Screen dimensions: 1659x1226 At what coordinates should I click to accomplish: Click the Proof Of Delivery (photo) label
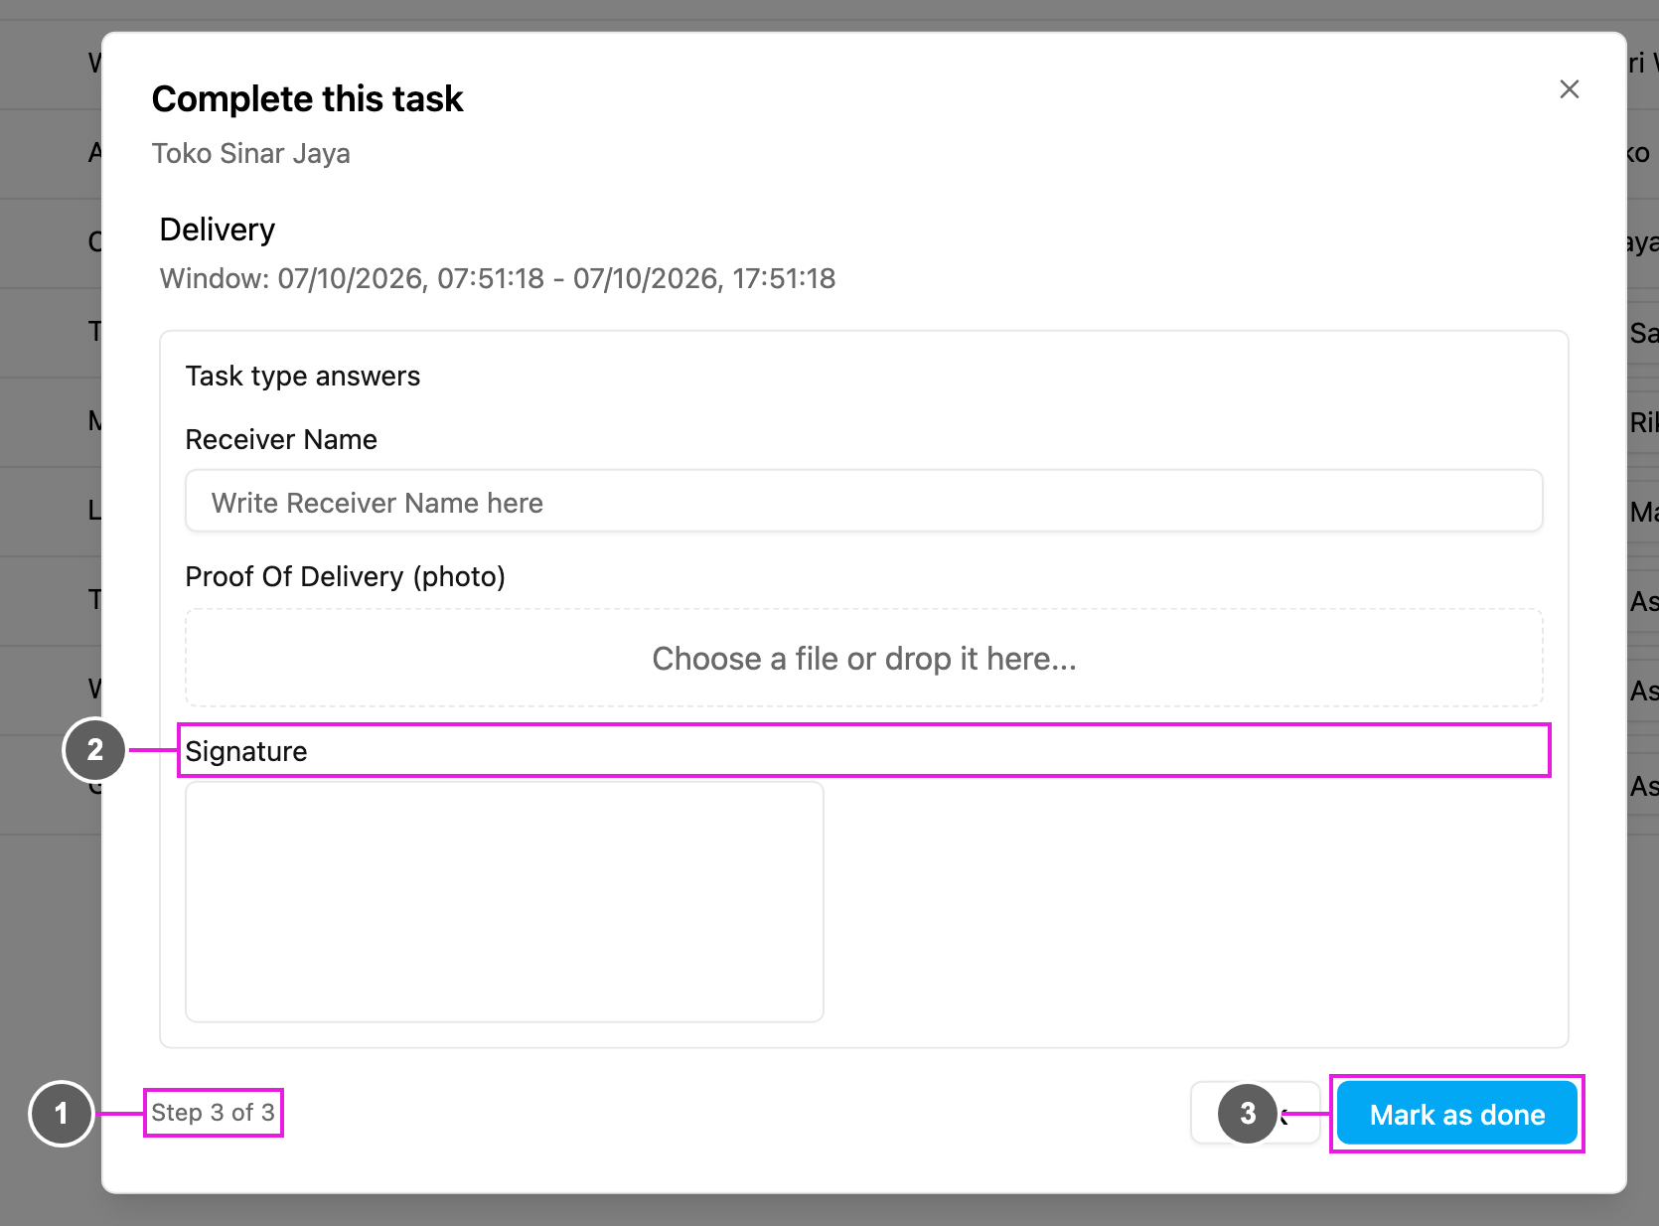346,576
